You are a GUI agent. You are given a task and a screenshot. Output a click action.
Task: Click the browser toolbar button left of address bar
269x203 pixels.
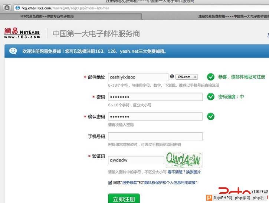(x=7, y=8)
